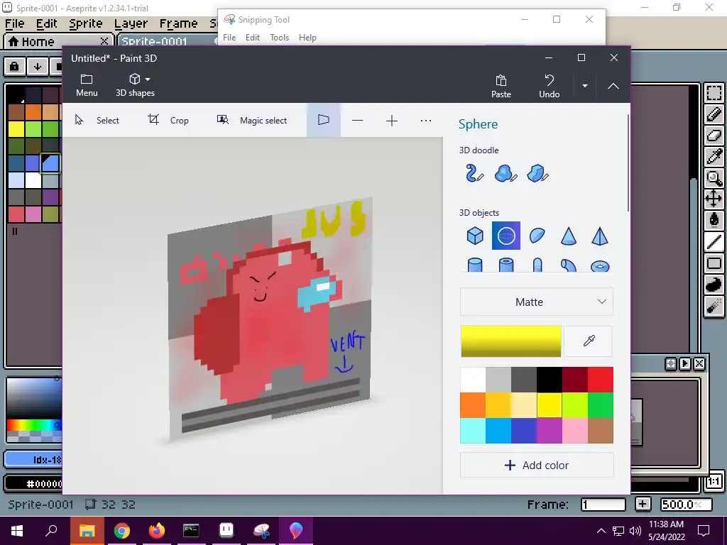Viewport: 727px width, 545px height.
Task: Click the Crop button
Action: click(168, 121)
